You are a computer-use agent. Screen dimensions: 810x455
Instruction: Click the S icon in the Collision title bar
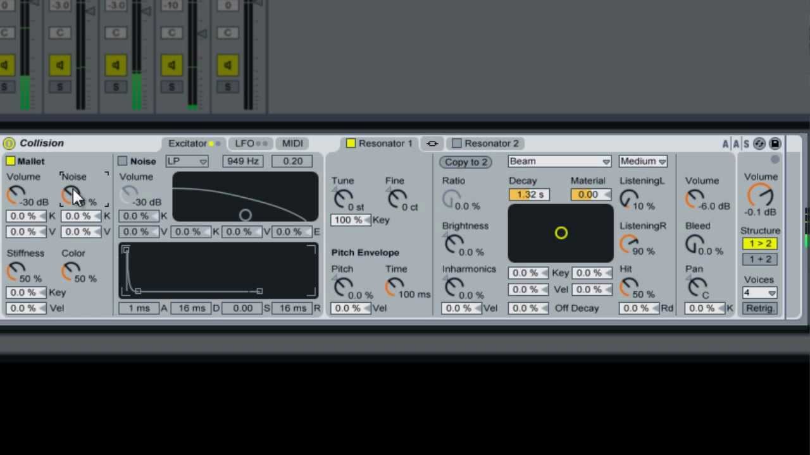coord(747,144)
